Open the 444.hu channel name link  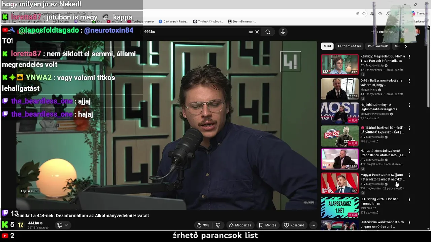tap(34, 223)
